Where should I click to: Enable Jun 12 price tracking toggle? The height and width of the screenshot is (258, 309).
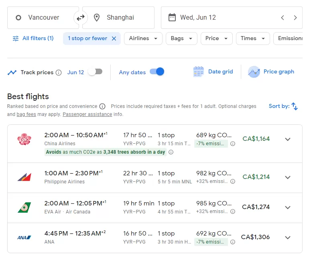pyautogui.click(x=95, y=72)
